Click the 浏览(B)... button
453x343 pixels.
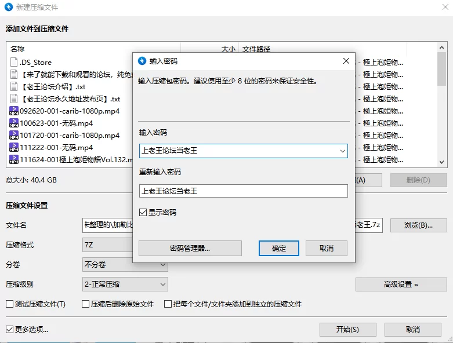tap(419, 225)
